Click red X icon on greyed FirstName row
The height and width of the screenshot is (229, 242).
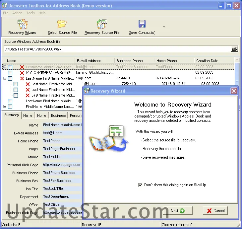click(22, 67)
